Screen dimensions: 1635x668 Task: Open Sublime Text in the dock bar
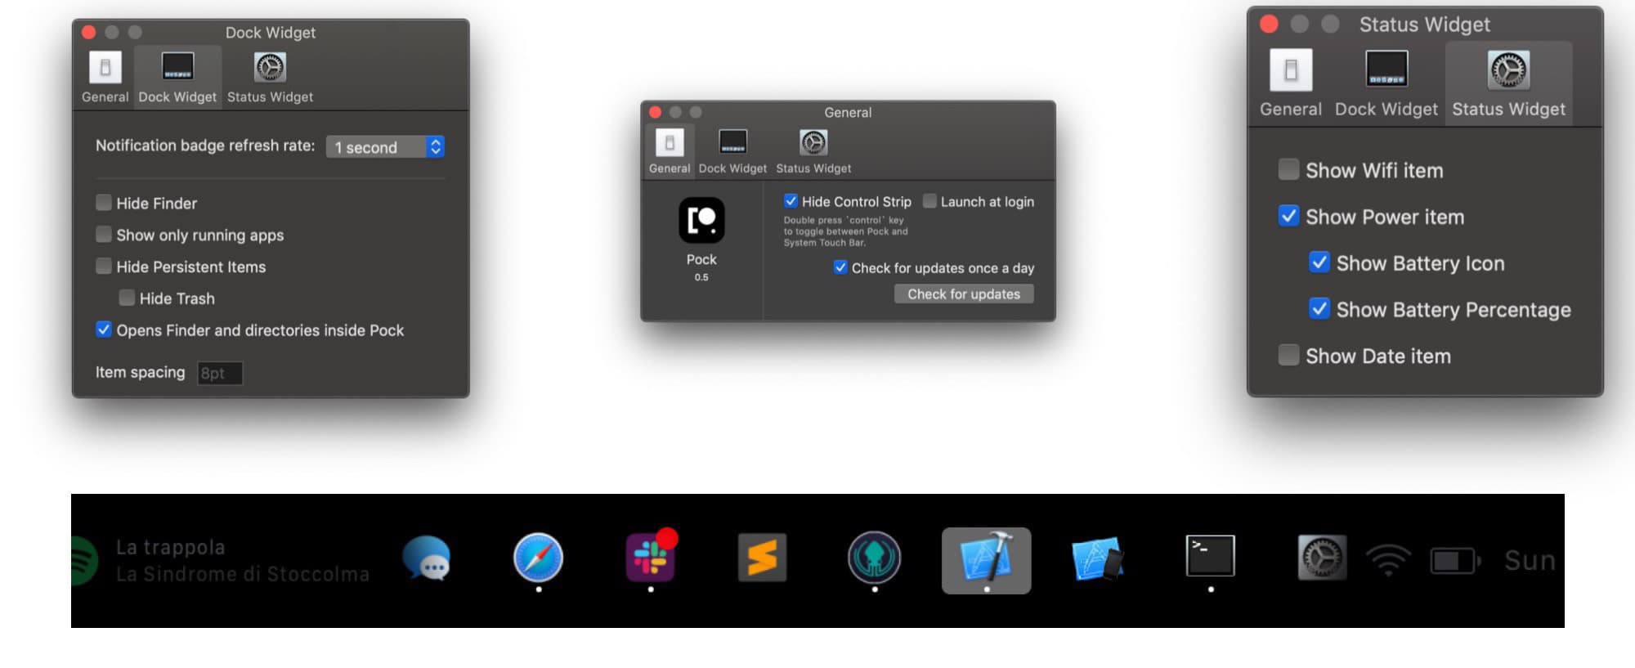pyautogui.click(x=762, y=558)
